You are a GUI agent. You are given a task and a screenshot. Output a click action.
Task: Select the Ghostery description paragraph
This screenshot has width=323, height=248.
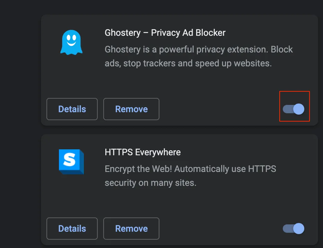(x=199, y=56)
